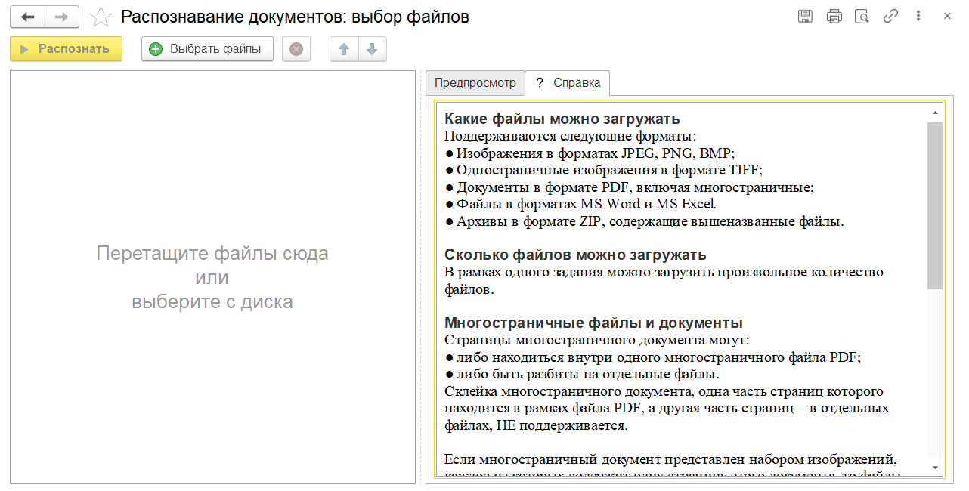Add this page to favorites with the star
The height and width of the screenshot is (491, 969).
pos(101,17)
